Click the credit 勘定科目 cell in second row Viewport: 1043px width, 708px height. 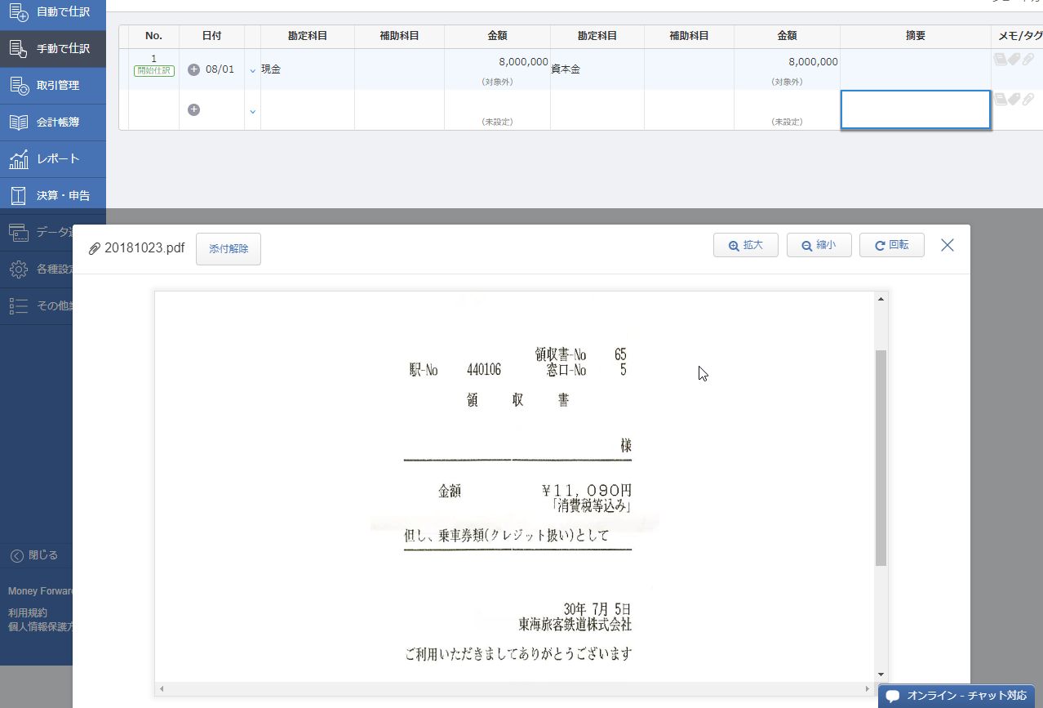pos(597,109)
